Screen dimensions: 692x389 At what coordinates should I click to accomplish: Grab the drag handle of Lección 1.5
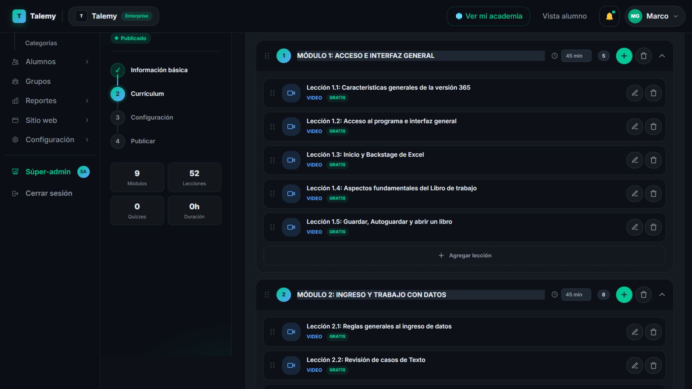pos(272,227)
